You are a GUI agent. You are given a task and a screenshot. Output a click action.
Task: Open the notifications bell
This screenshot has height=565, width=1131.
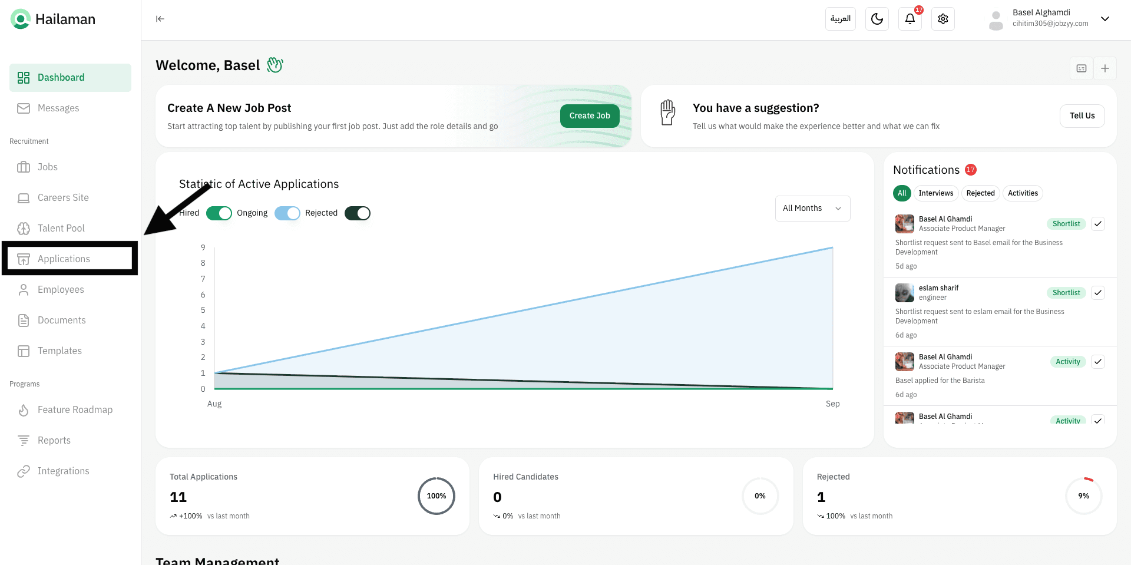coord(910,19)
